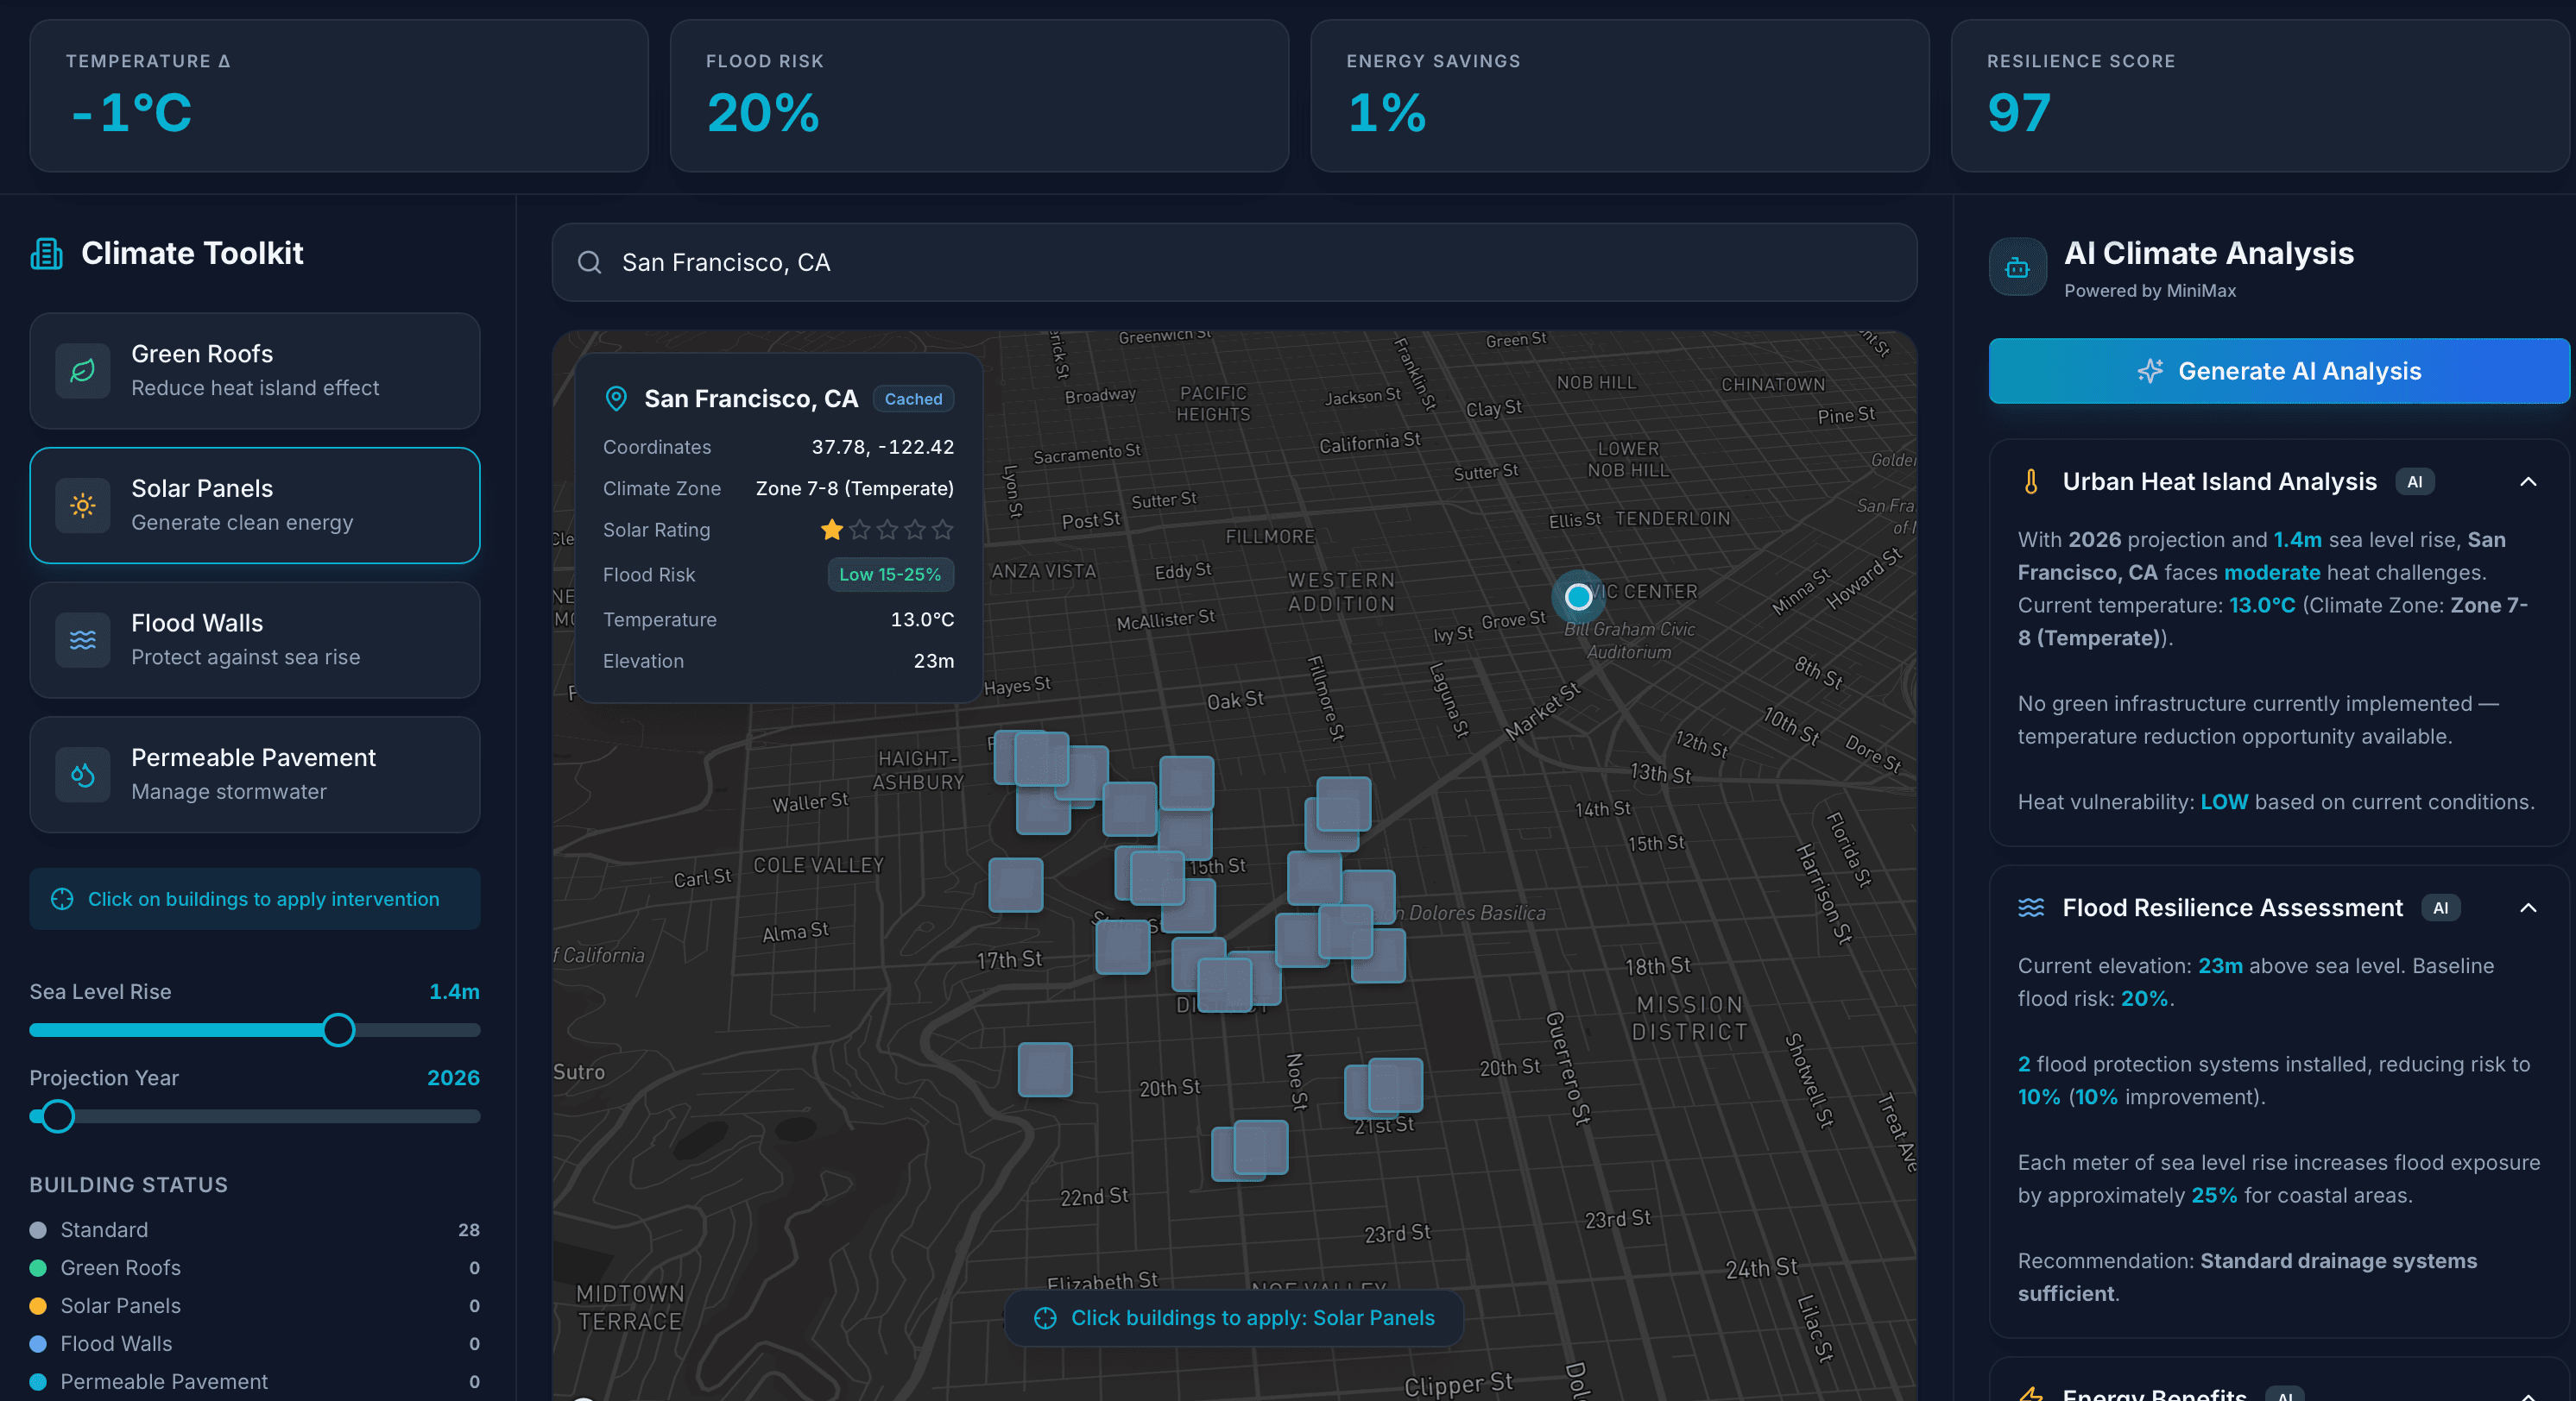The height and width of the screenshot is (1401, 2576).
Task: Click the 1.4m sea level value
Action: (454, 992)
